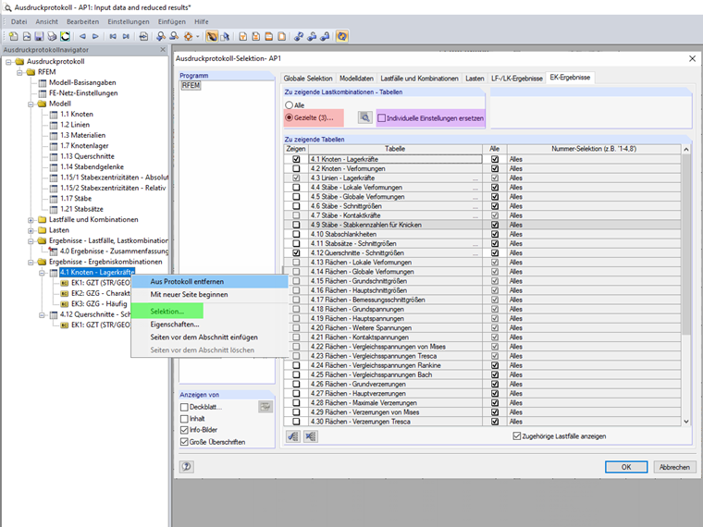703x527 pixels.
Task: Click the printer icon in the toolbar
Action: click(x=53, y=36)
